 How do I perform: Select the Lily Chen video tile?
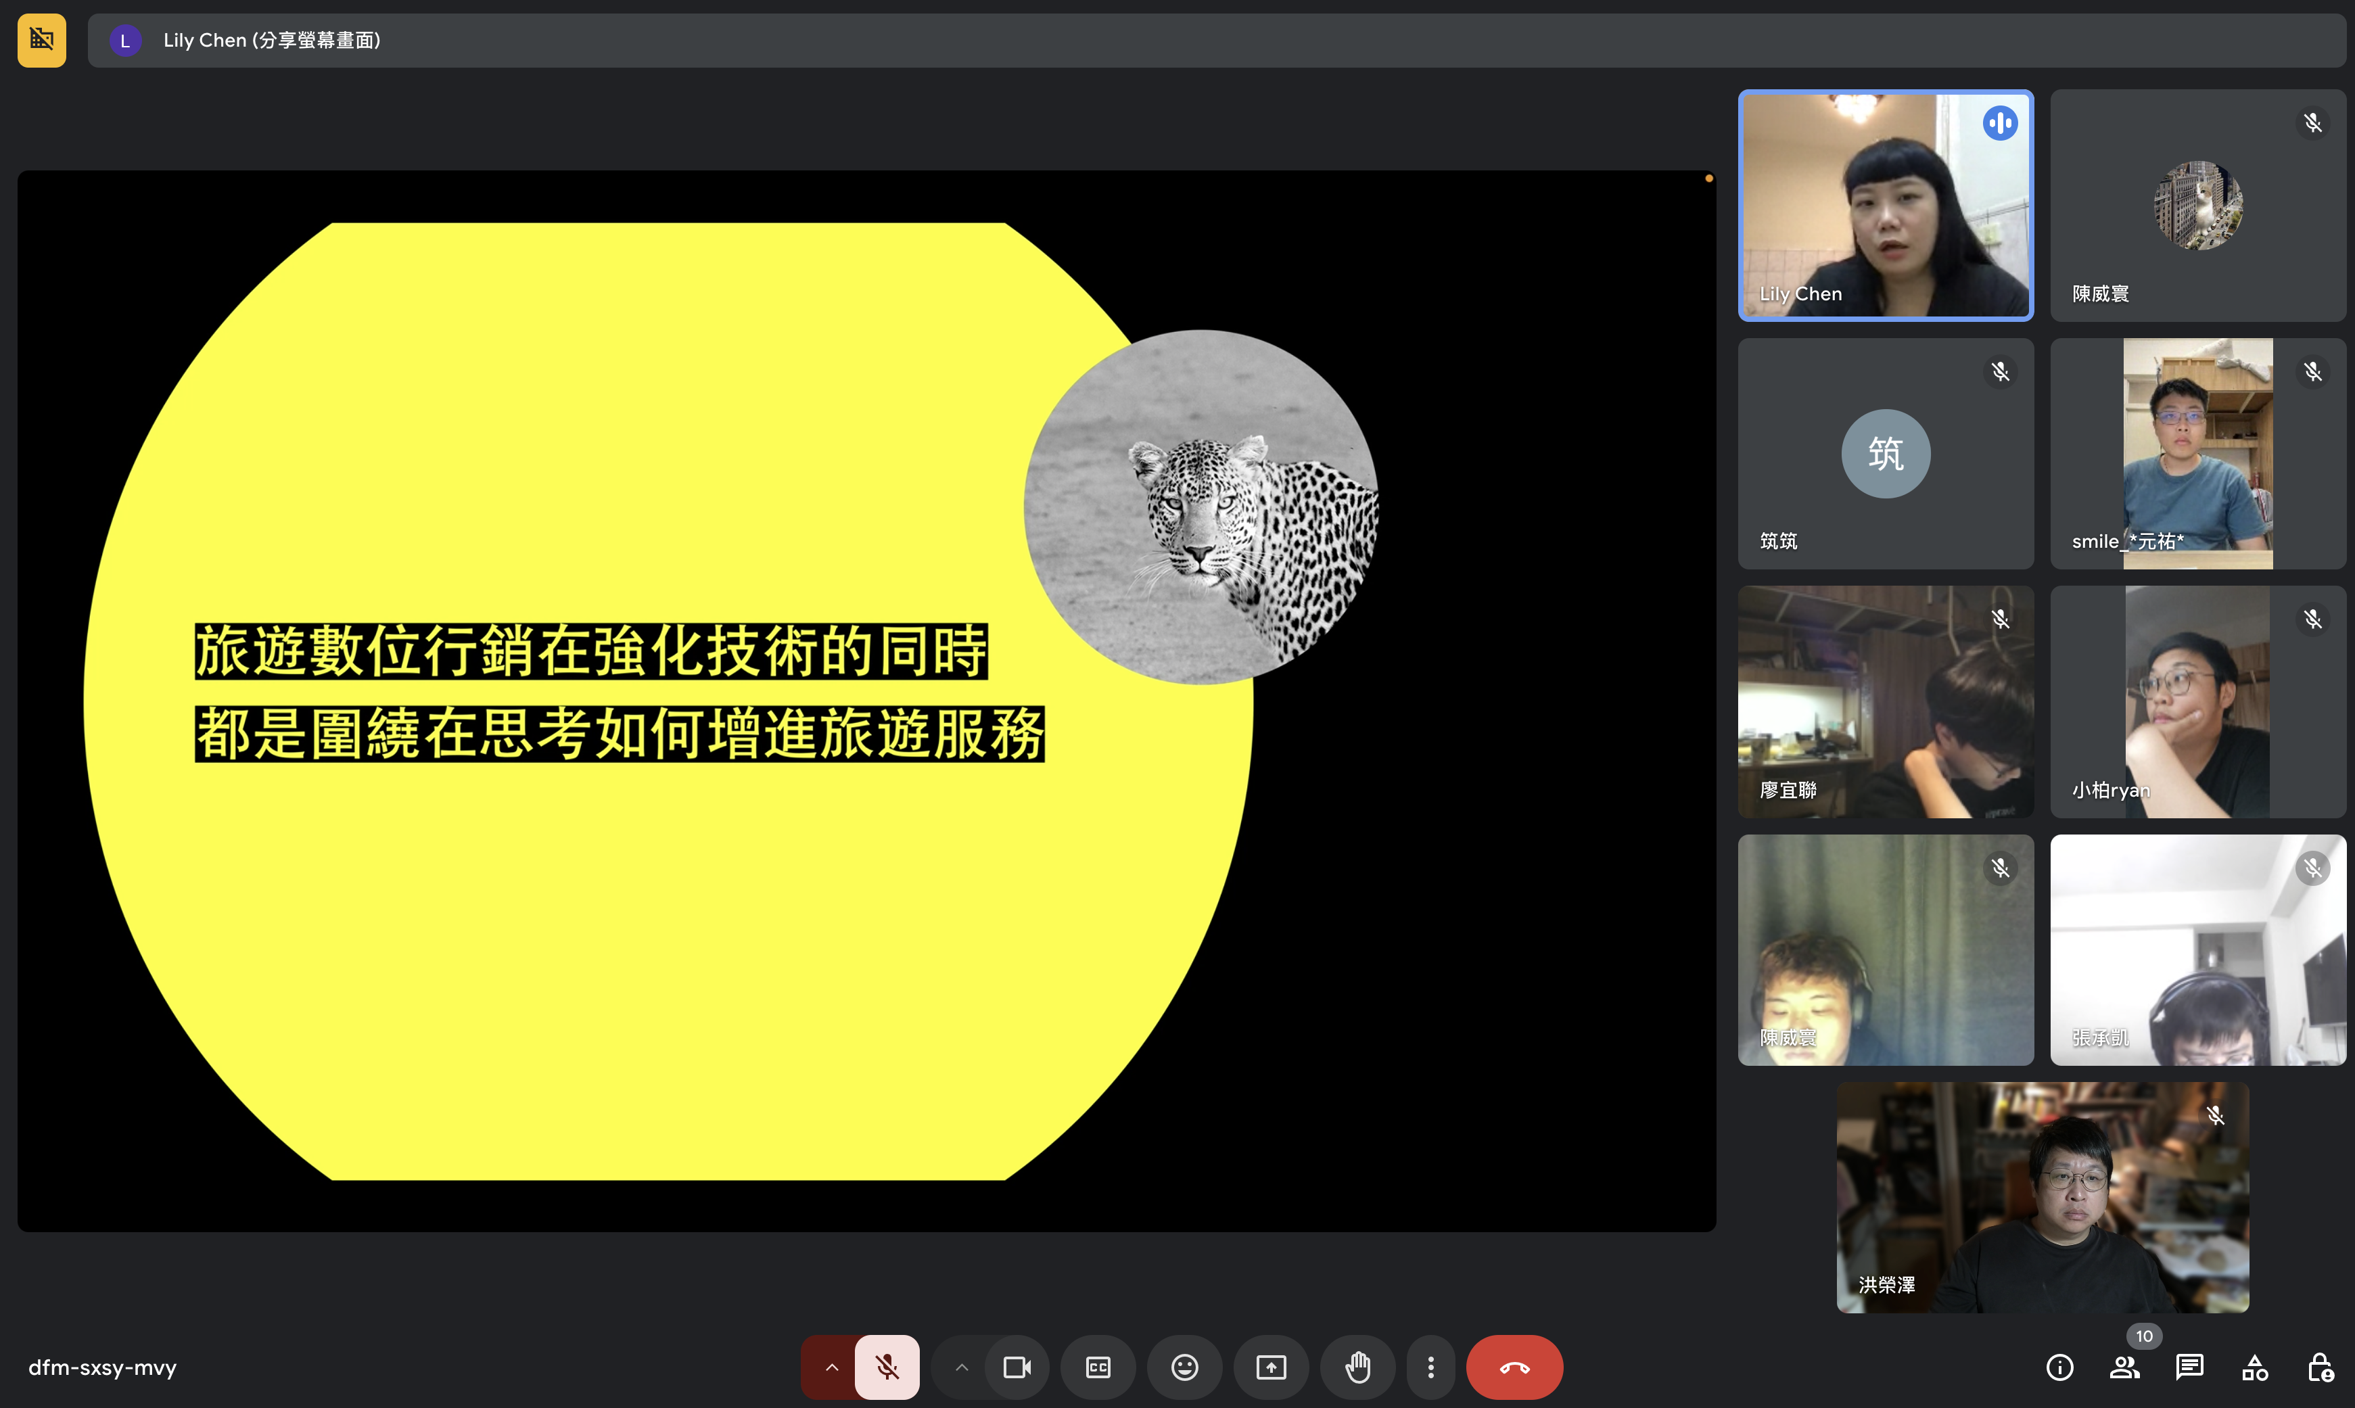tap(1884, 205)
